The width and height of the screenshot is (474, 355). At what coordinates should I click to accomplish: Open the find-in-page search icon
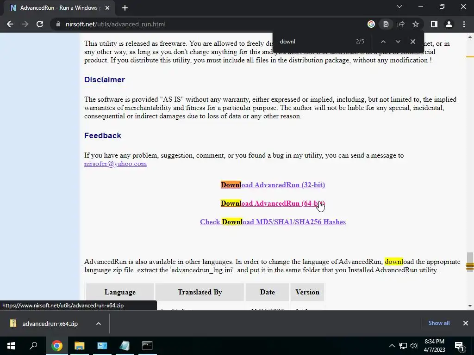(386, 24)
